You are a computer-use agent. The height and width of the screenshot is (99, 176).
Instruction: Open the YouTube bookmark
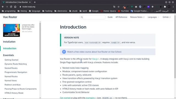tap(123, 11)
